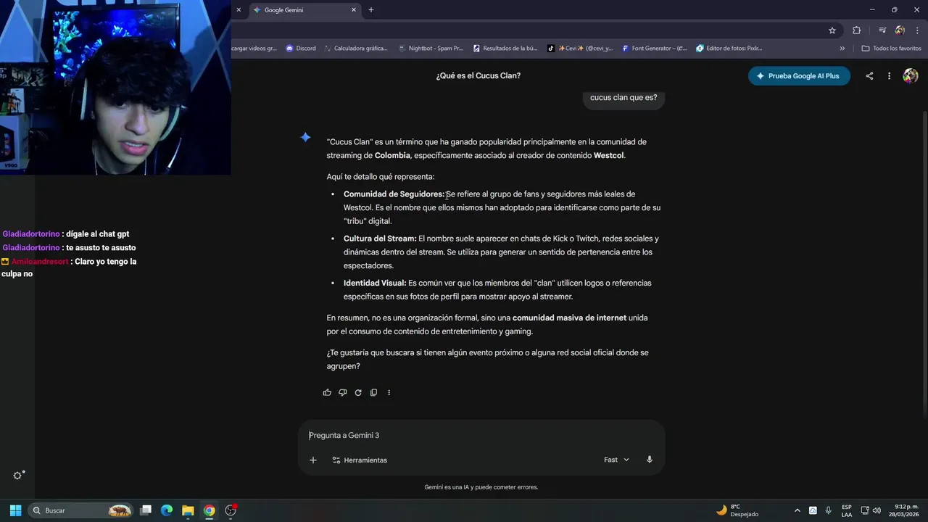928x522 pixels.
Task: Open the volume speaker control in tray
Action: (877, 510)
